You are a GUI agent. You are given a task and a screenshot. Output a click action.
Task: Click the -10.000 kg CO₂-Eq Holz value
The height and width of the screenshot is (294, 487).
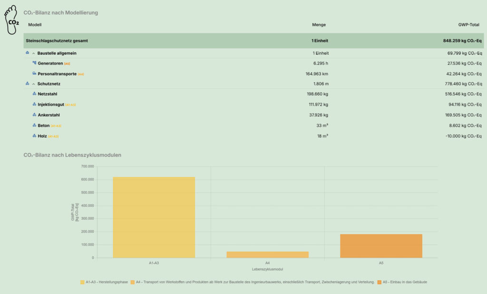(x=463, y=136)
